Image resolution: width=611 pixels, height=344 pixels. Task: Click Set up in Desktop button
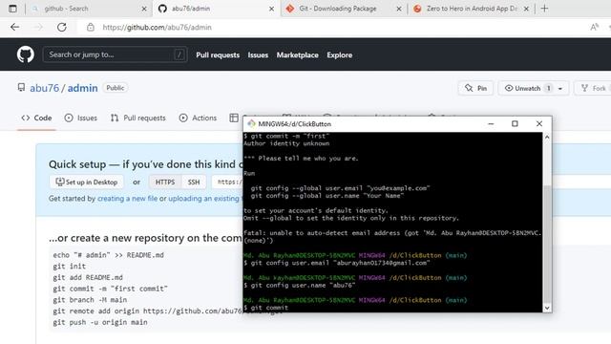point(87,183)
